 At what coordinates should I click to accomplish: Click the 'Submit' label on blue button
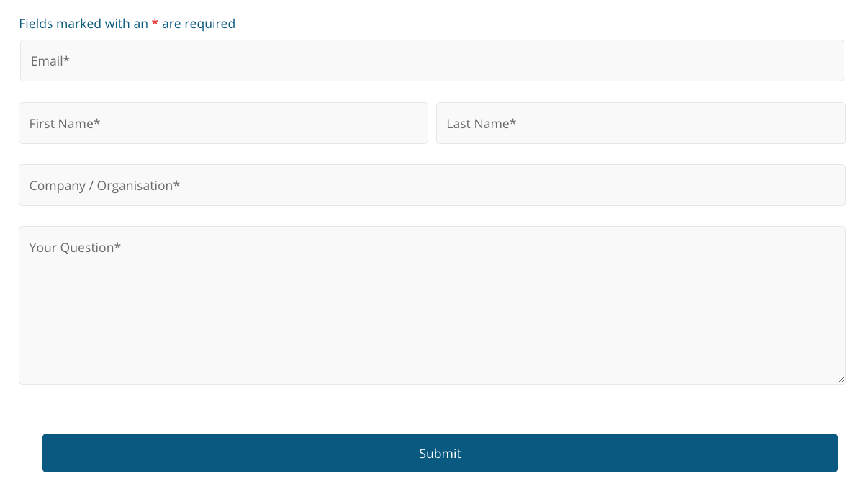pos(440,453)
